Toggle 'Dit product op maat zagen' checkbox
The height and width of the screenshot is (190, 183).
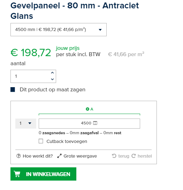click(13, 90)
